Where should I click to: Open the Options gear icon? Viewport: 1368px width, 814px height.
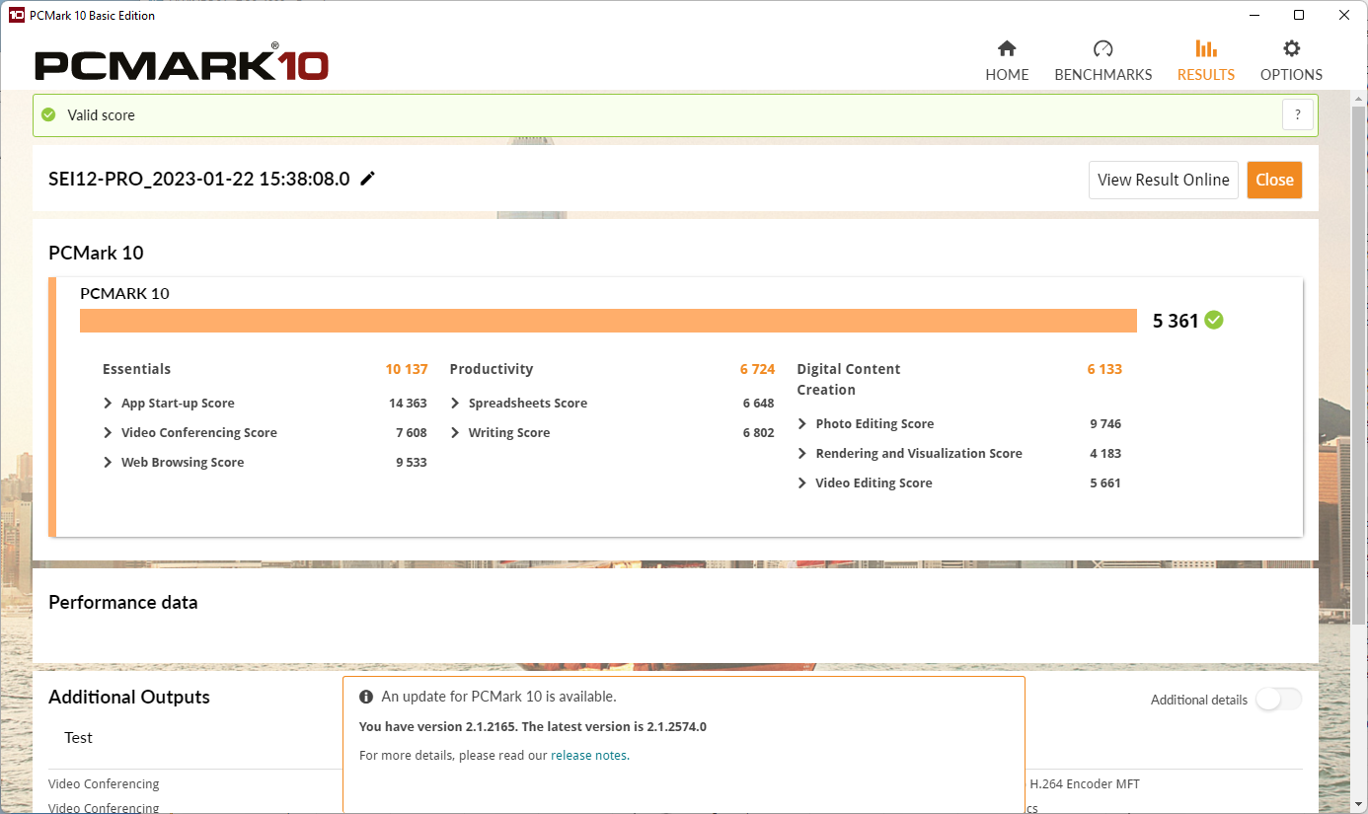coord(1291,48)
